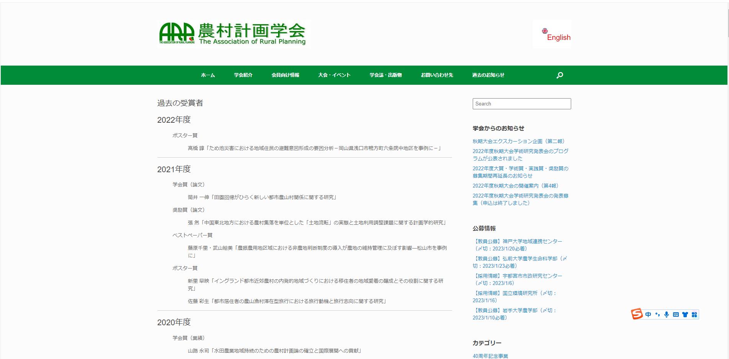Viewport: 729px width, 359px height.
Task: Click the 学会賞(業績) label
Action: (190, 338)
